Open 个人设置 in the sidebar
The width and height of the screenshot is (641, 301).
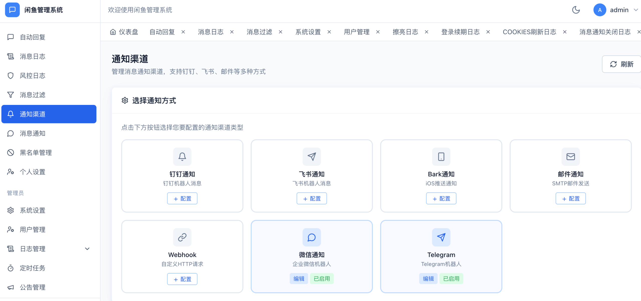pos(49,172)
